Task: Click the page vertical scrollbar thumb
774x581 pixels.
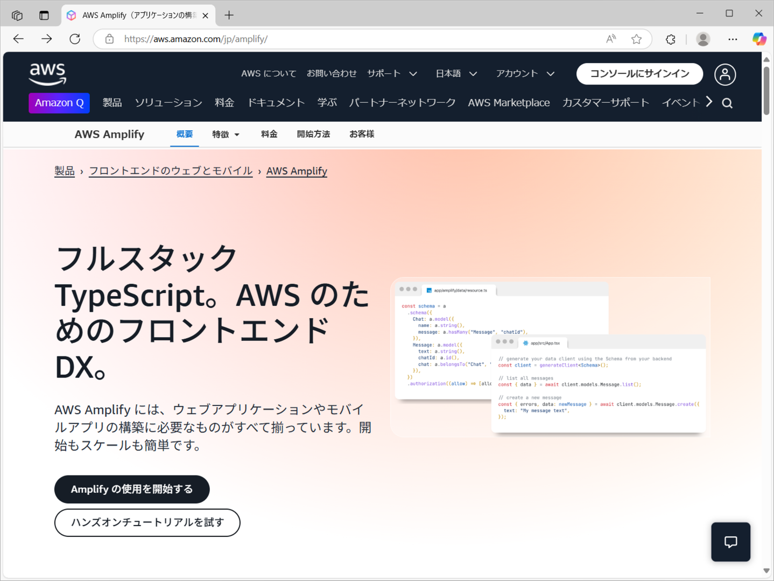Action: 766,90
